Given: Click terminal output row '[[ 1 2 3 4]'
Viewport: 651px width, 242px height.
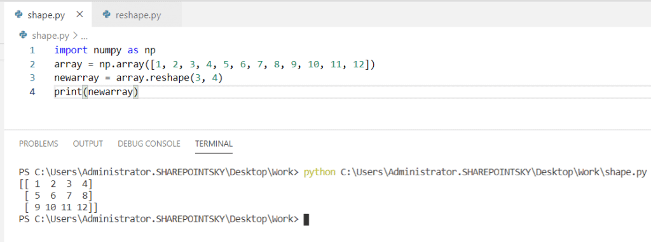Looking at the screenshot, I should 56,184.
